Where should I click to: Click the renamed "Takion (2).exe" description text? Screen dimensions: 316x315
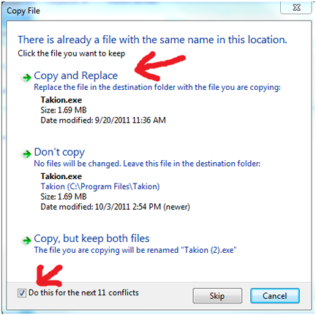click(135, 250)
